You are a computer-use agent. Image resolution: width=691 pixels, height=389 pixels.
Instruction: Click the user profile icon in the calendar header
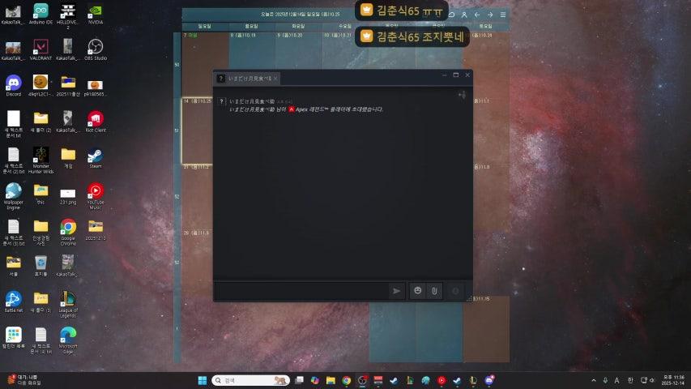pos(464,15)
